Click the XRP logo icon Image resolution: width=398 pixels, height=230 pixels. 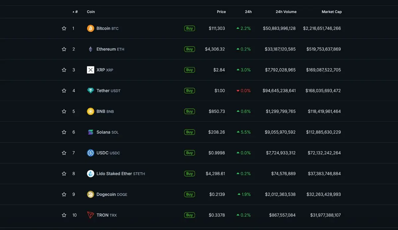click(90, 70)
